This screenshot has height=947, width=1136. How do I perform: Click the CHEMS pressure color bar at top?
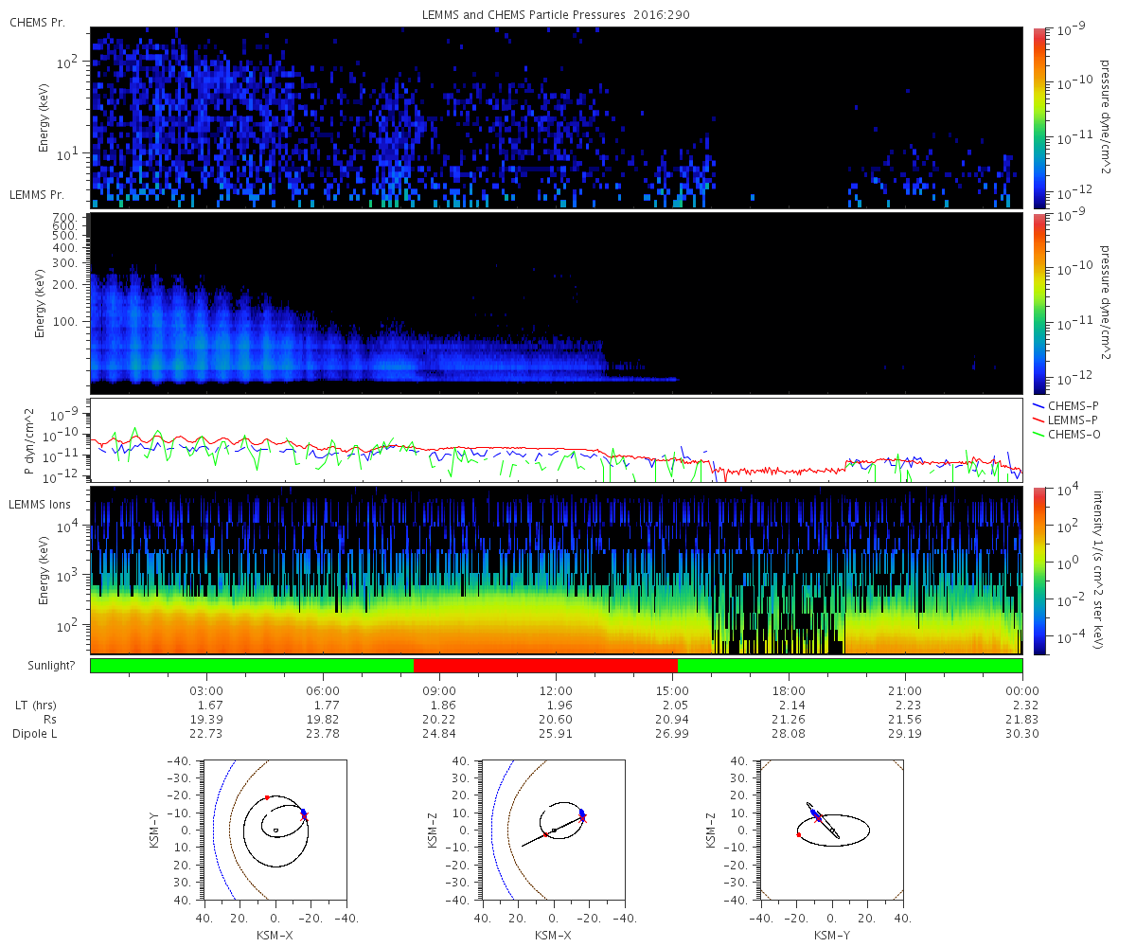[1039, 117]
